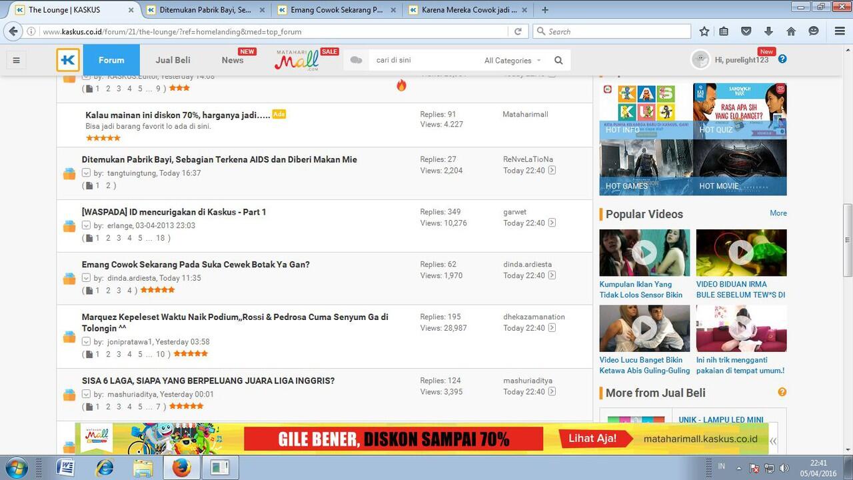
Task: Launch Internet Explorer from the taskbar
Action: click(105, 467)
